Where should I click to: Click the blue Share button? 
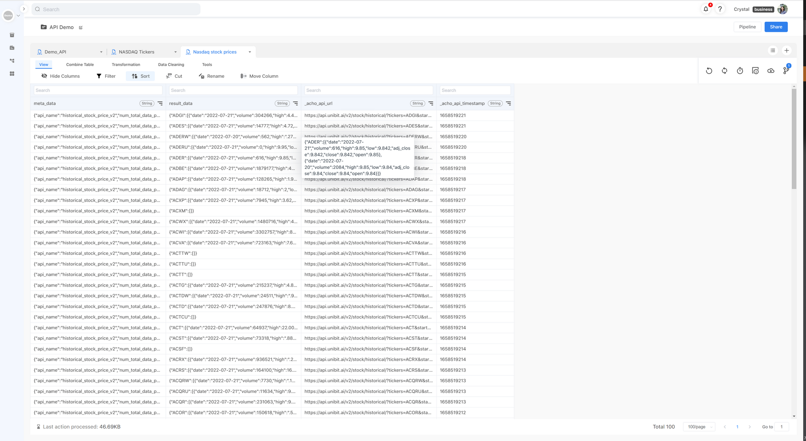click(x=776, y=27)
